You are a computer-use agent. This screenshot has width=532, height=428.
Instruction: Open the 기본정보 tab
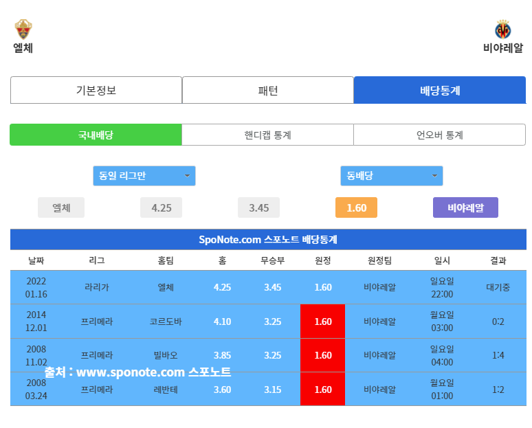[96, 90]
